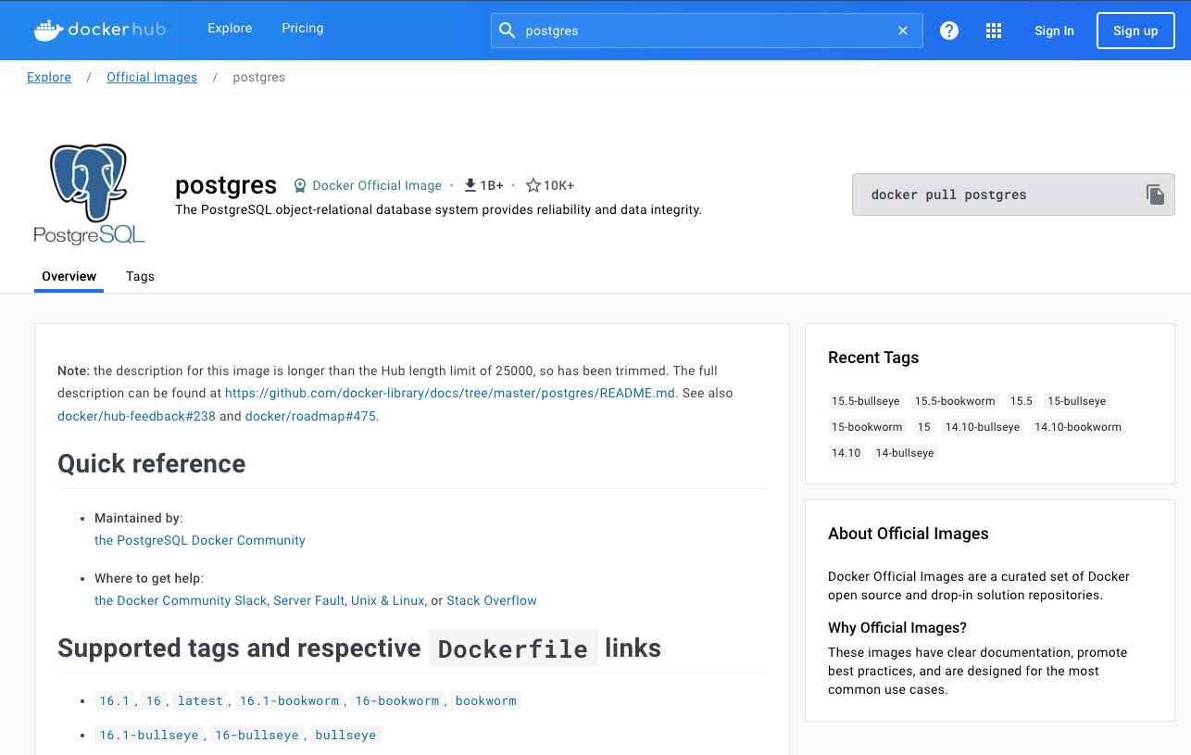Select the 14.10 recent tag

[846, 453]
